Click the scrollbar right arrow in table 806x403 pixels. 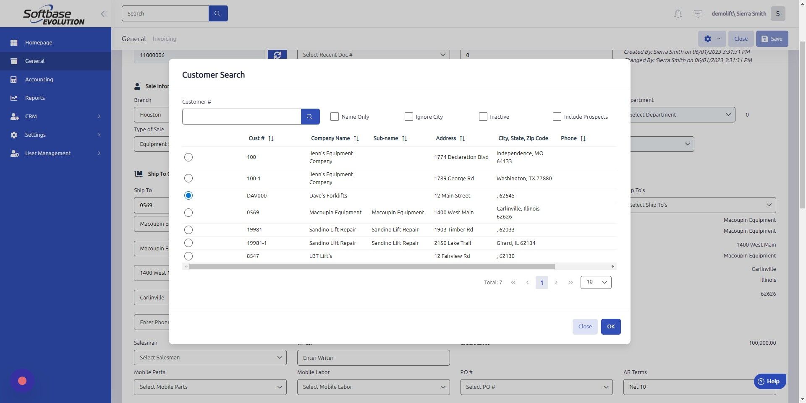coord(613,267)
